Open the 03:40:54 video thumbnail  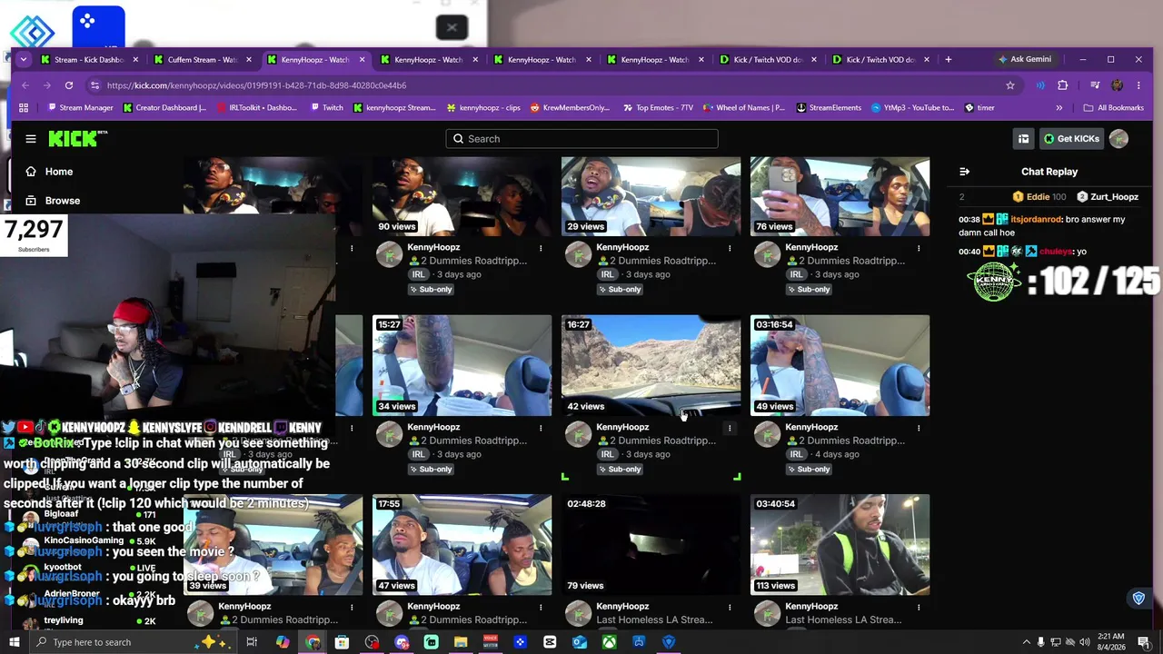(840, 545)
